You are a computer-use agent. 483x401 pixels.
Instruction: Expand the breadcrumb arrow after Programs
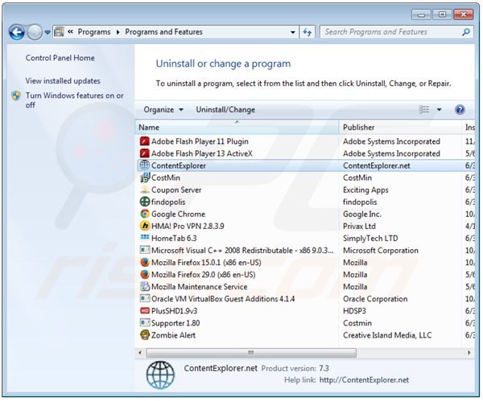[x=118, y=32]
